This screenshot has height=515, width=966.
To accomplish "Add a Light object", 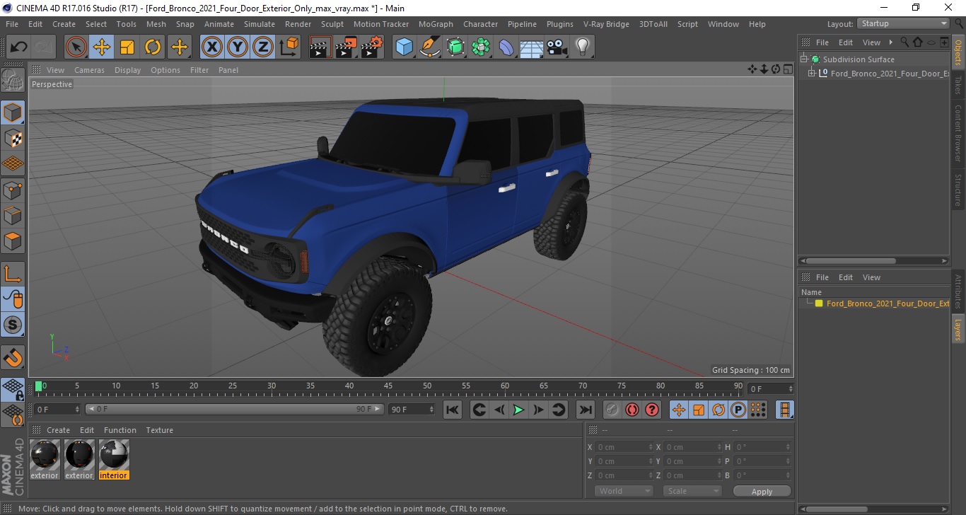I will click(583, 47).
